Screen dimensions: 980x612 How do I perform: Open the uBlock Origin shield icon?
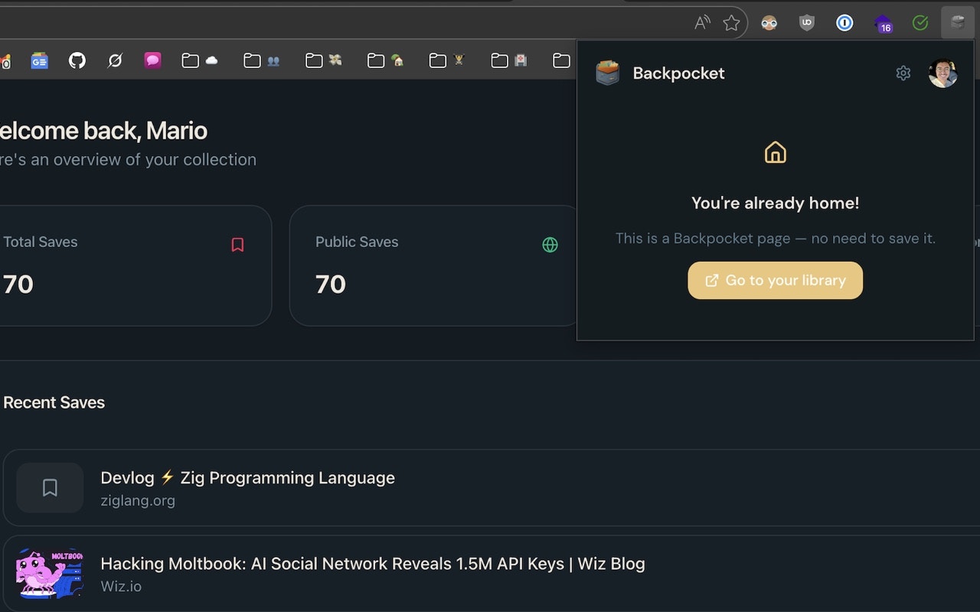[x=806, y=22]
